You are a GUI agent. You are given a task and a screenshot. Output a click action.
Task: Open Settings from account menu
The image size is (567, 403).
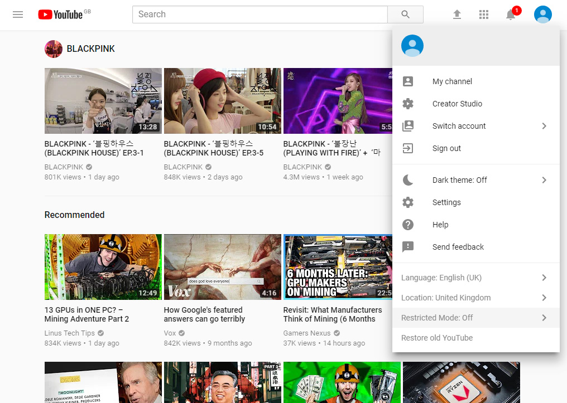pos(476,202)
